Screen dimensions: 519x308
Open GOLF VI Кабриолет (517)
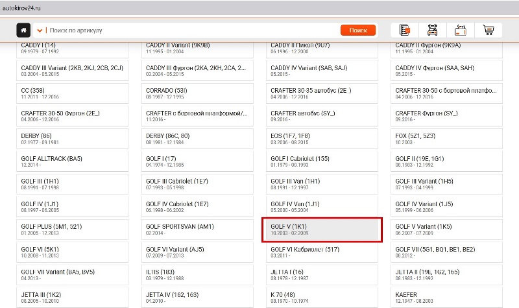click(322, 252)
